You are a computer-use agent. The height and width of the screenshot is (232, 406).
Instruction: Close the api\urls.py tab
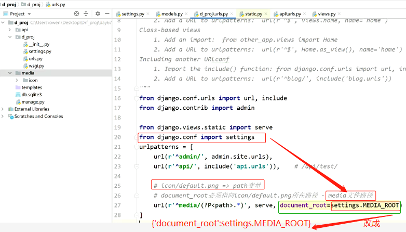304,14
